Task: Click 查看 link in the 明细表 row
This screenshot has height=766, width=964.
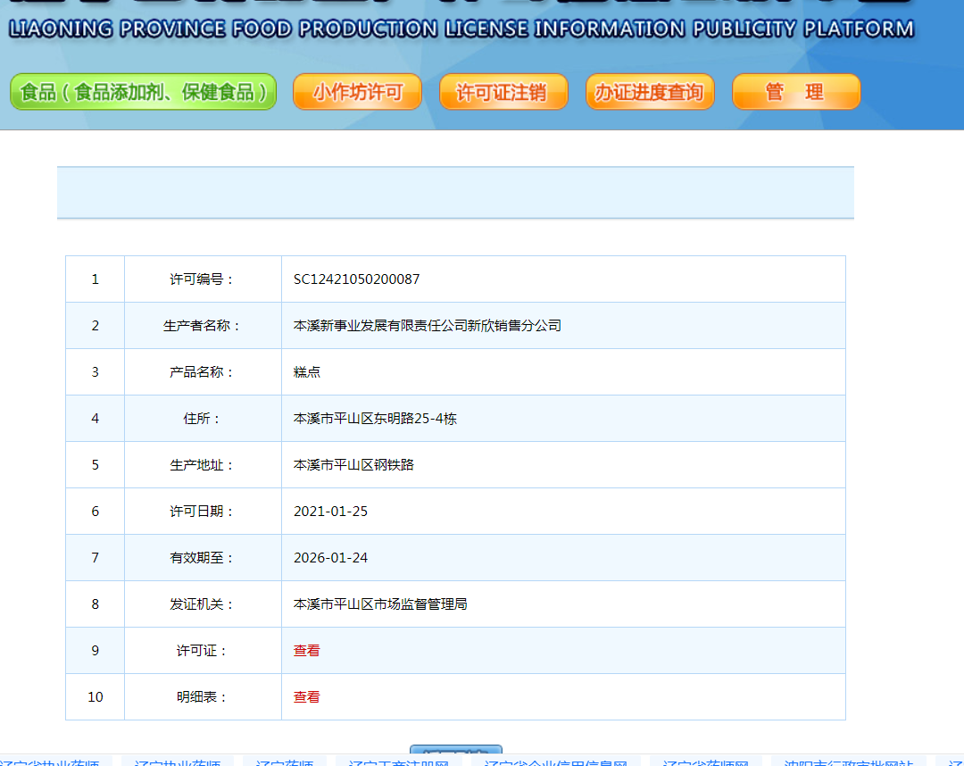Action: click(307, 697)
